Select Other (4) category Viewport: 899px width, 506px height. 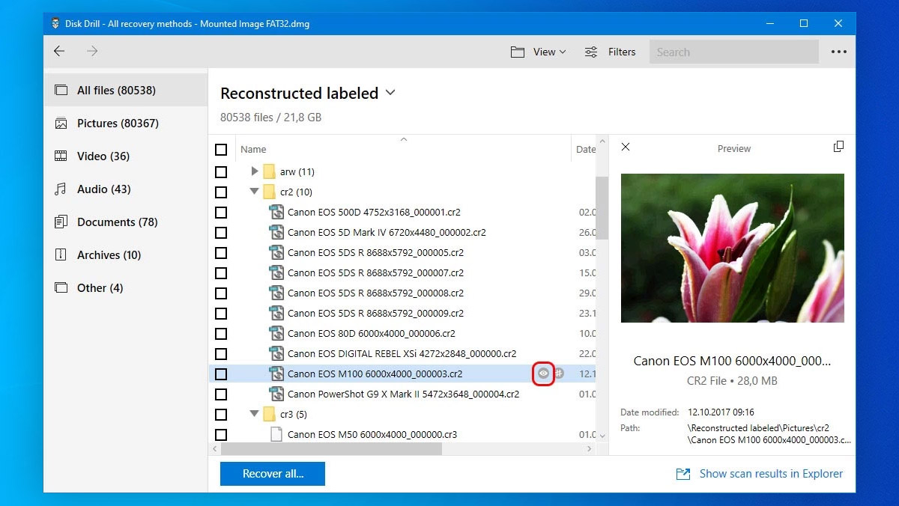(x=125, y=288)
